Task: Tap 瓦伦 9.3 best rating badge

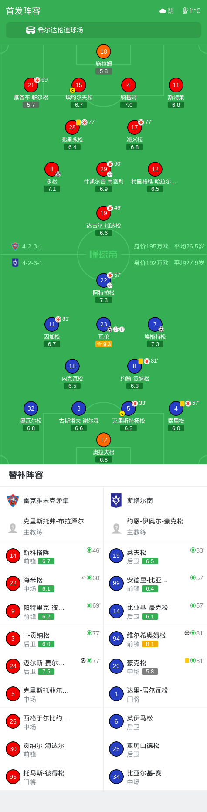Action: pyautogui.click(x=104, y=344)
